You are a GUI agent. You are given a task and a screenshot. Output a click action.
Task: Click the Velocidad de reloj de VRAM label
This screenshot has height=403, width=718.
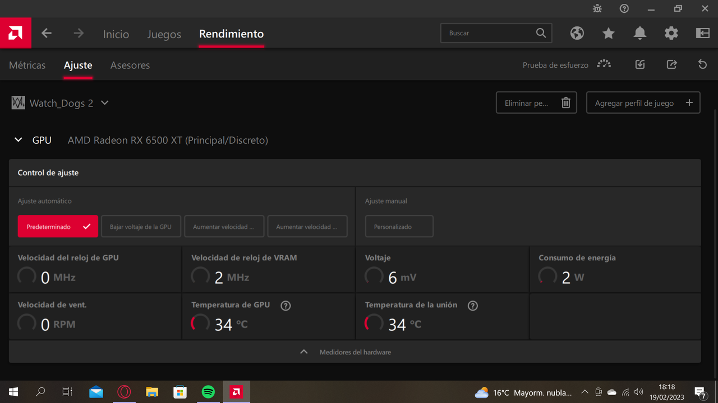click(x=244, y=258)
